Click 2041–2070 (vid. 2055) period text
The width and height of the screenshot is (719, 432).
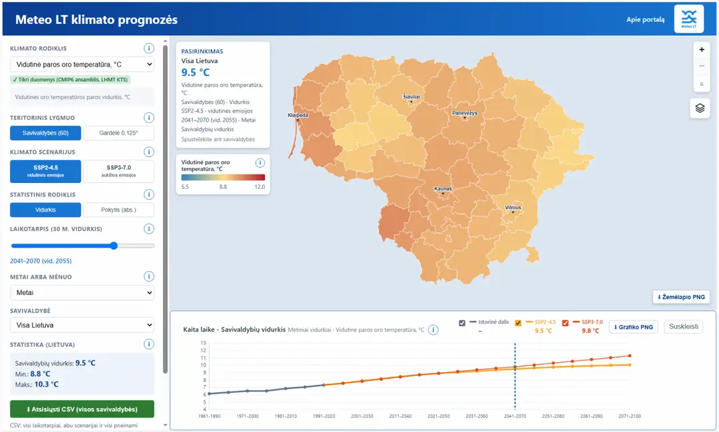(x=41, y=261)
